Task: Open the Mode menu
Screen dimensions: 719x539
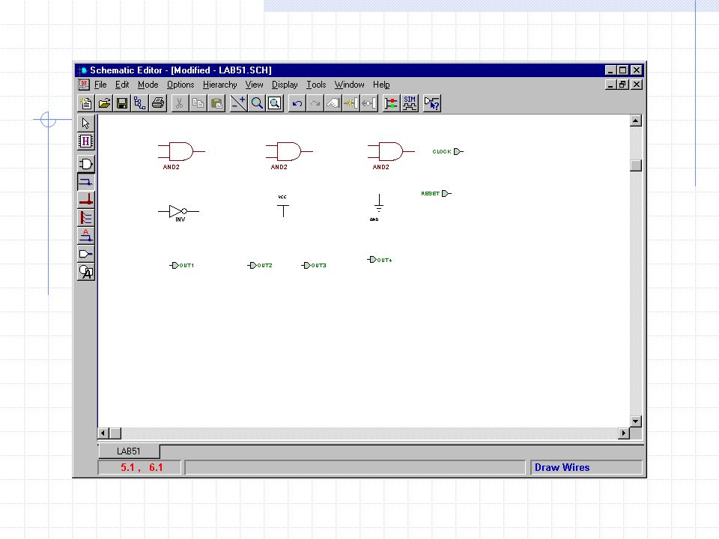Action: pos(148,85)
